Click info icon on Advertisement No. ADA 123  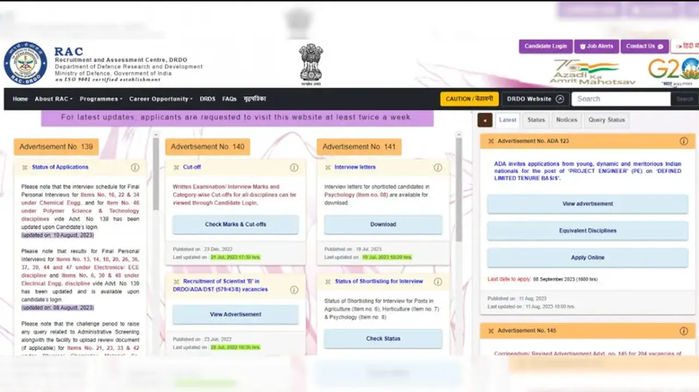pyautogui.click(x=683, y=141)
